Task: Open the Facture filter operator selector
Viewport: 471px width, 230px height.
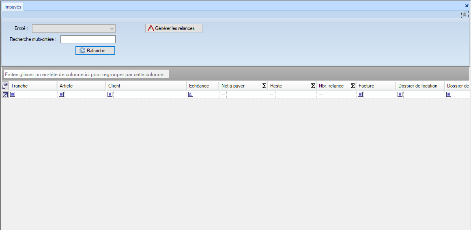Action: coord(360,94)
